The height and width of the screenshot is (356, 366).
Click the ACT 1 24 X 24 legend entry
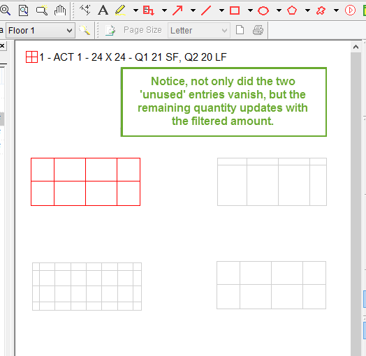coord(126,57)
